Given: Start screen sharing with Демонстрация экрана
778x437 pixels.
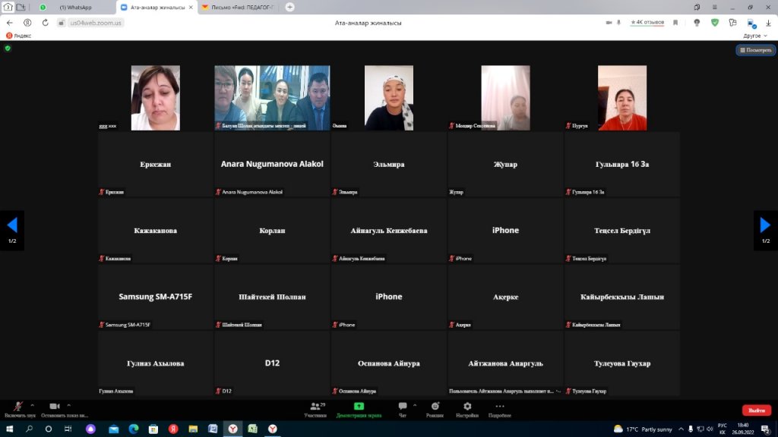Looking at the screenshot, I should pos(359,407).
